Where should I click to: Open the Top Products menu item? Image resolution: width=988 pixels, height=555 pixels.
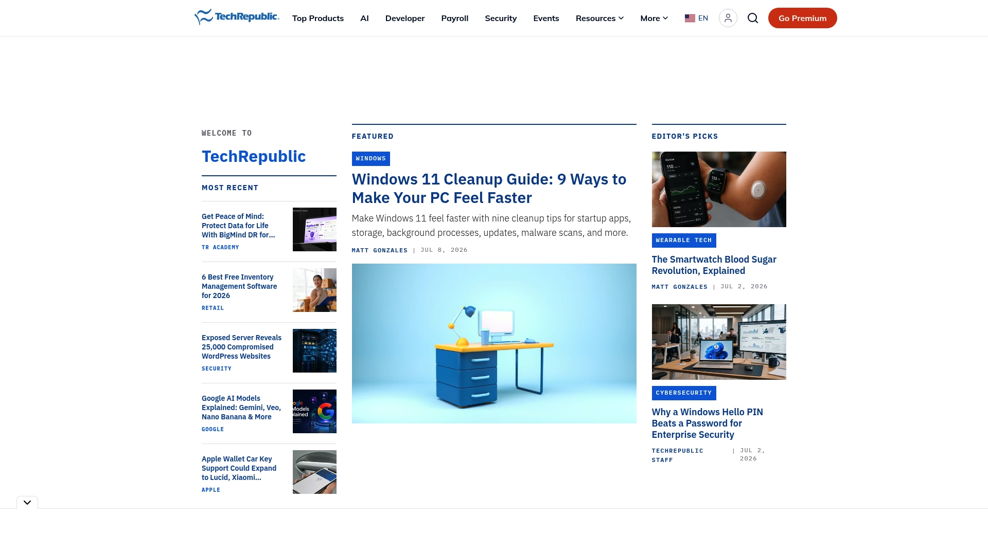(x=318, y=18)
